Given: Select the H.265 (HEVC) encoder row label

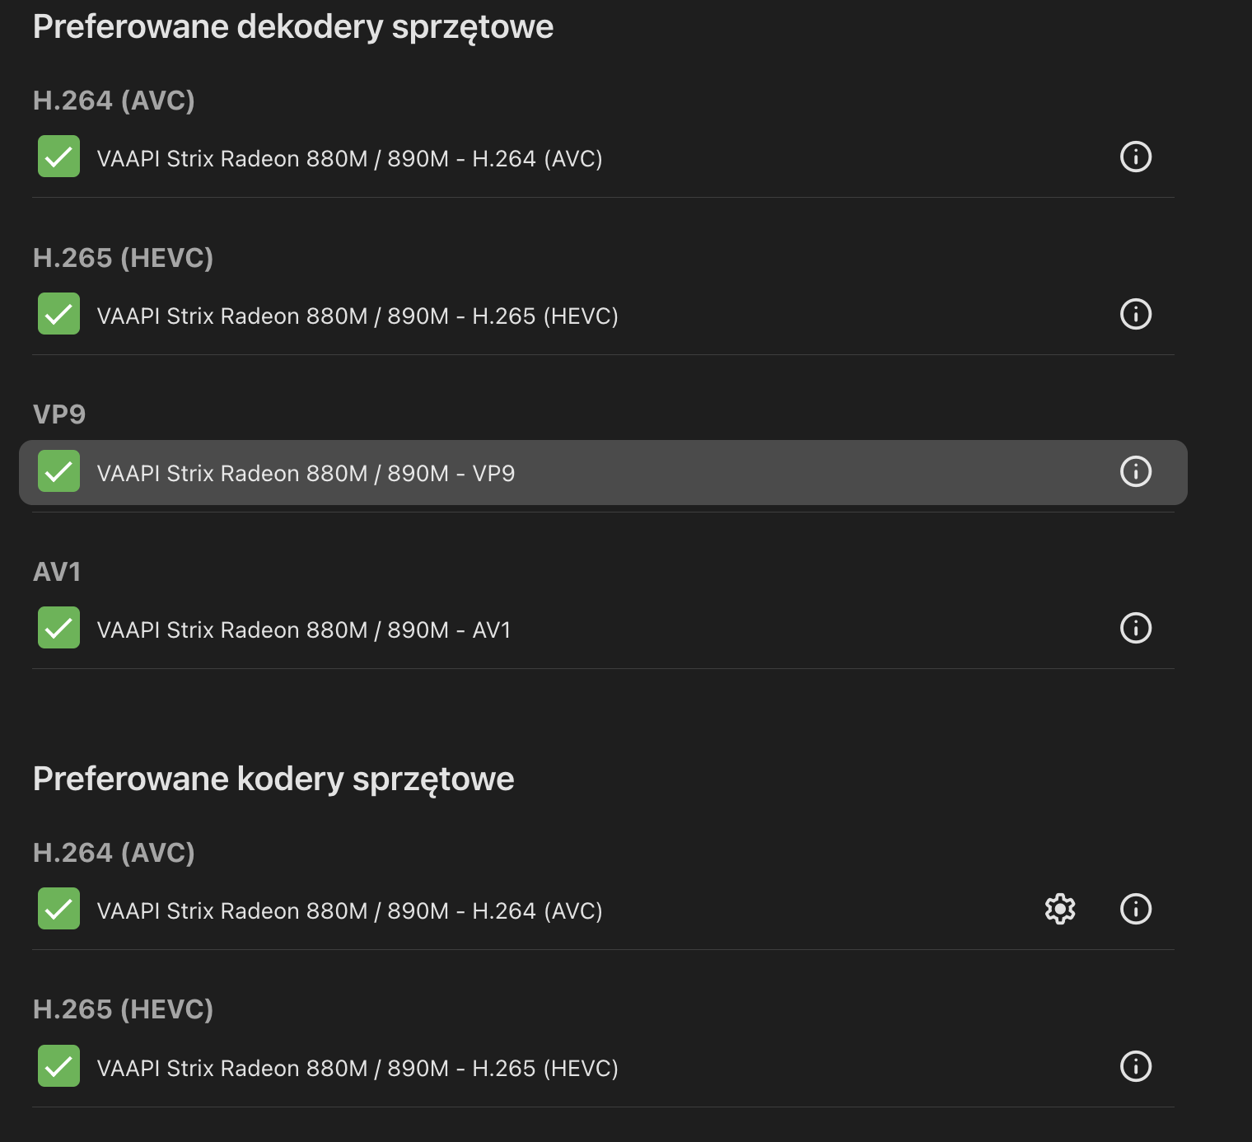Looking at the screenshot, I should pos(357,1069).
